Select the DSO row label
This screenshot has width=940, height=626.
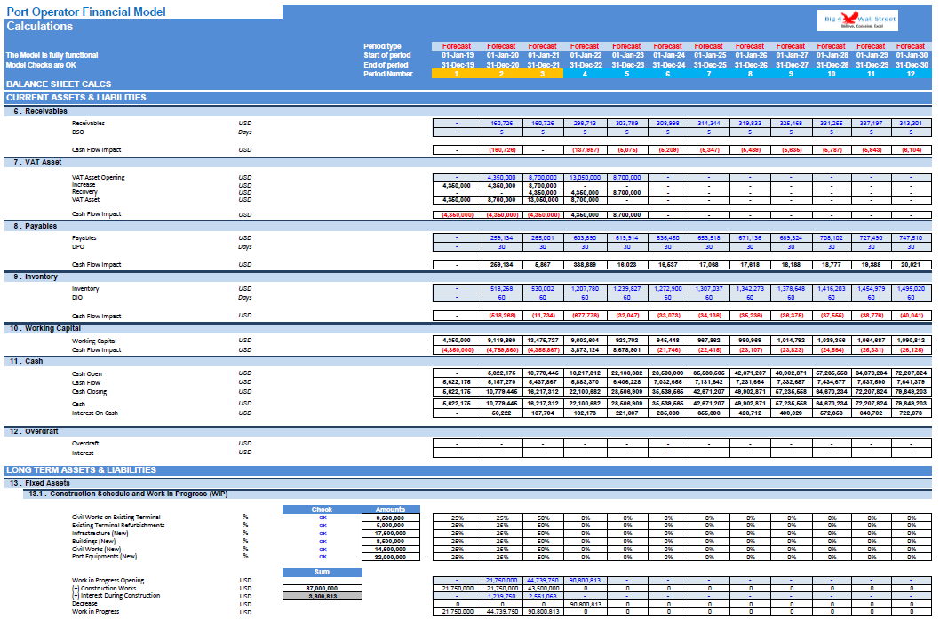click(78, 132)
